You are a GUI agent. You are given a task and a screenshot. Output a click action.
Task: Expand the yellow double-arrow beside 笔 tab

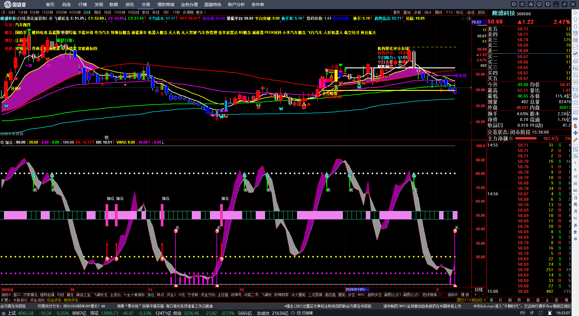(x=484, y=300)
